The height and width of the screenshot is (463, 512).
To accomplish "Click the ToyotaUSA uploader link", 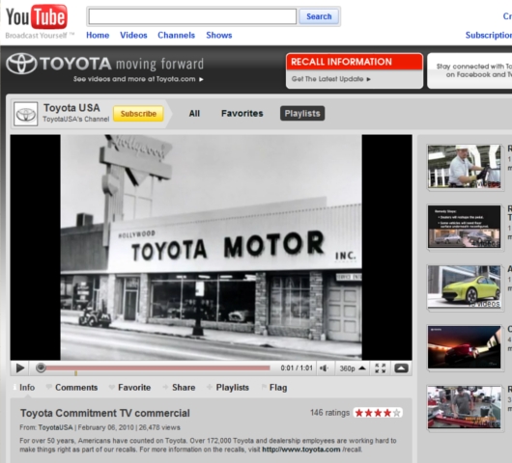I will [x=55, y=427].
